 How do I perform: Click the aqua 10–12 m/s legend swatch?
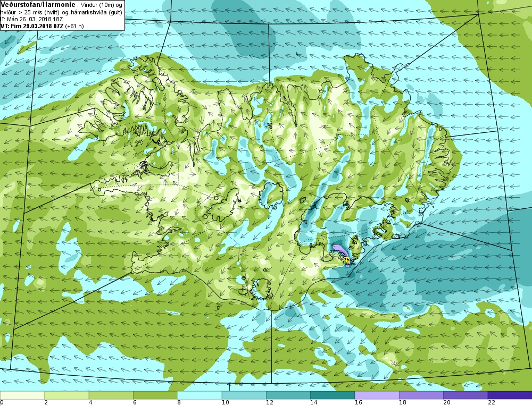244,395
